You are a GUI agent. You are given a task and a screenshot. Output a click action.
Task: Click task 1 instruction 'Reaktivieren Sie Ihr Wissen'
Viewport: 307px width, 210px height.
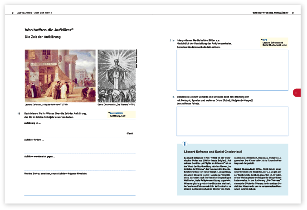tap(55, 115)
